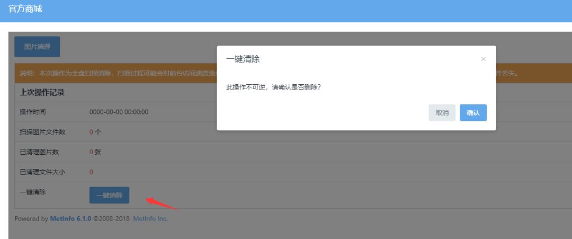The image size is (572, 239).
Task: Click the 一键清除 row label on the left
Action: pos(33,192)
